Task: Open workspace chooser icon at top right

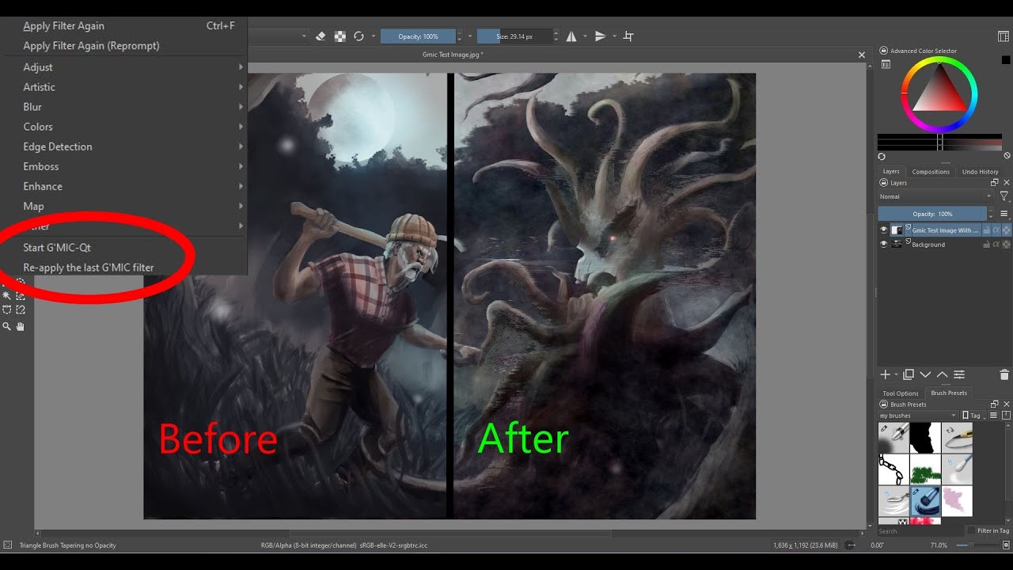Action: (x=1004, y=36)
